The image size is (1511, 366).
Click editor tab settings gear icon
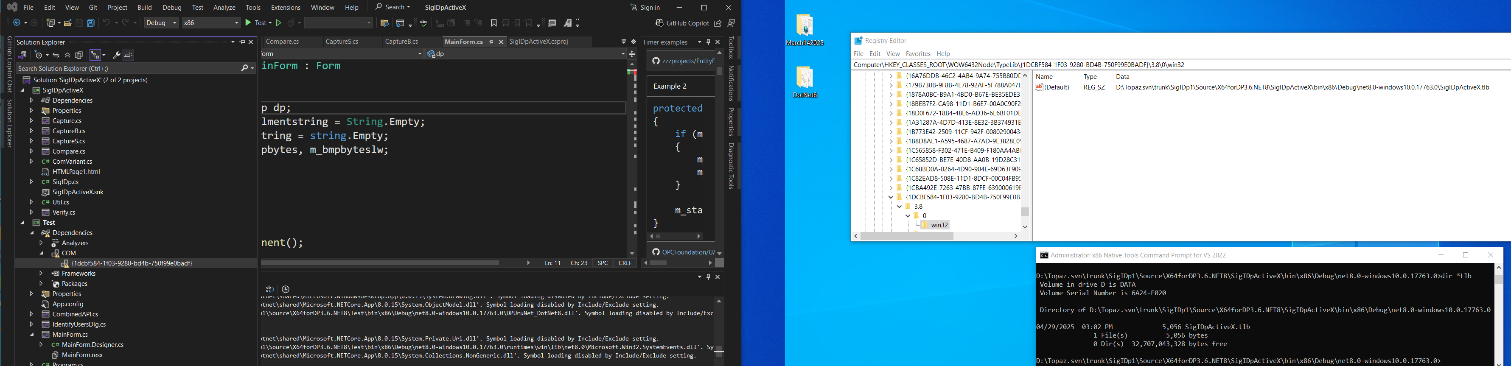coord(634,42)
